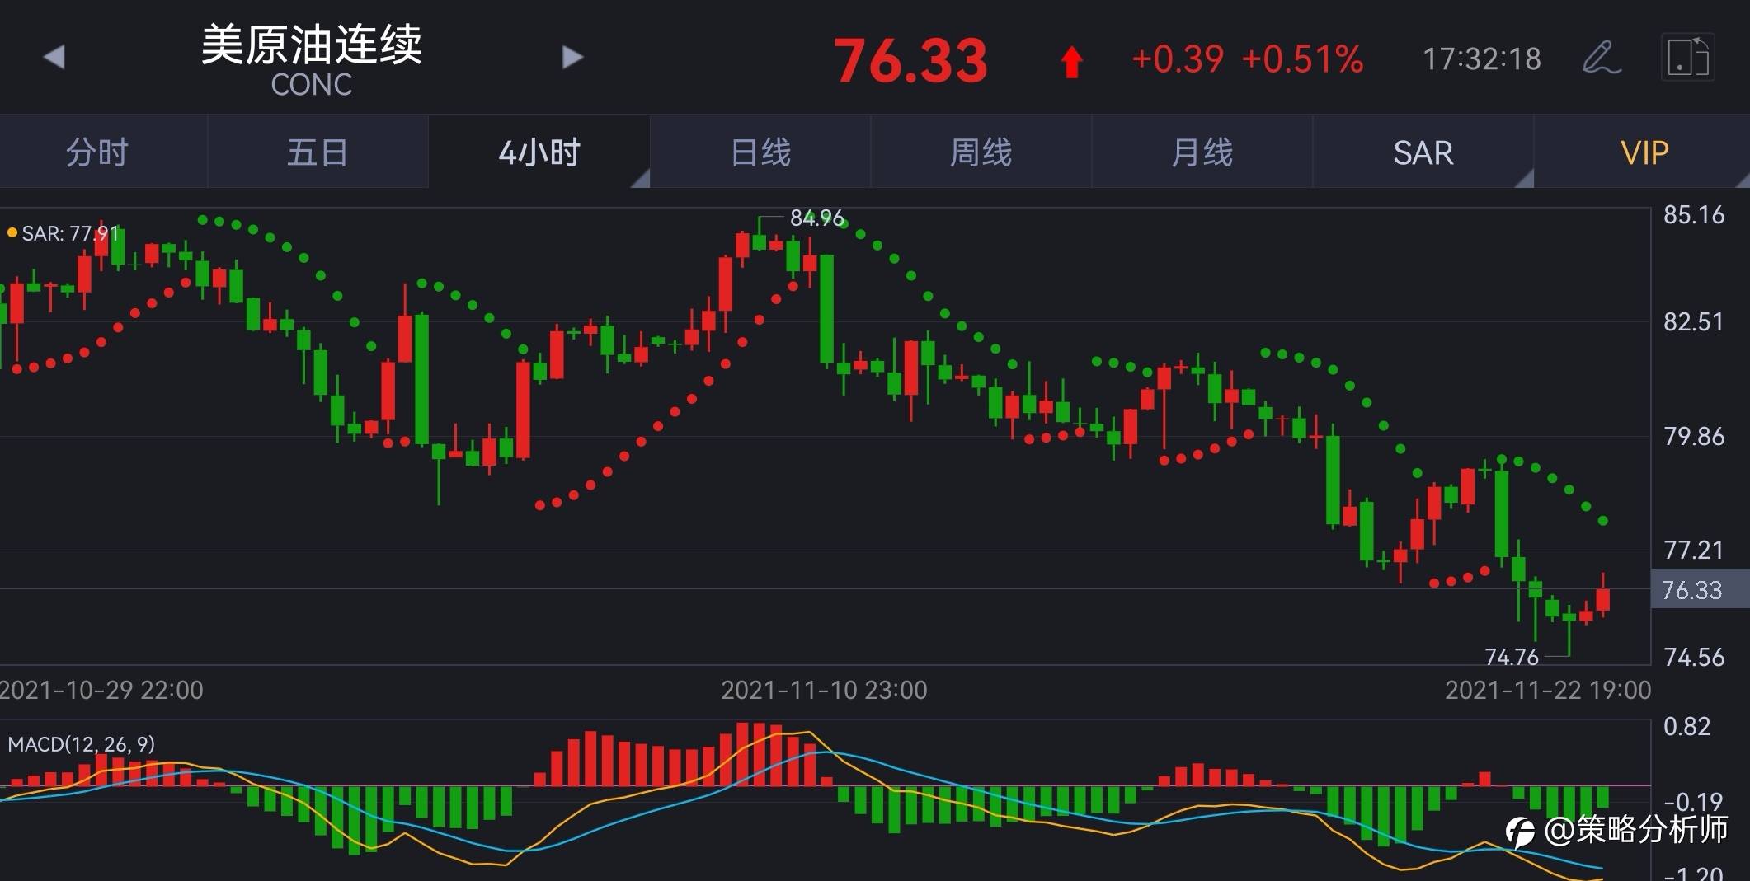Viewport: 1750px width, 881px height.
Task: Switch to 分时 tab
Action: 97,152
